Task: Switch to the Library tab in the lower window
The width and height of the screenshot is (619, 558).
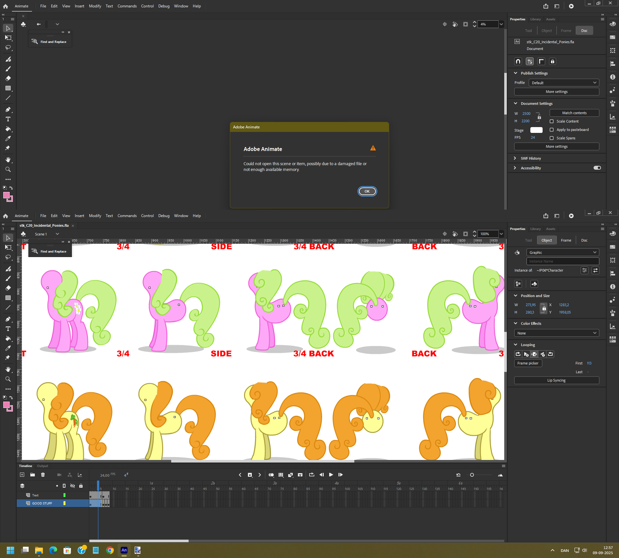Action: [x=535, y=229]
